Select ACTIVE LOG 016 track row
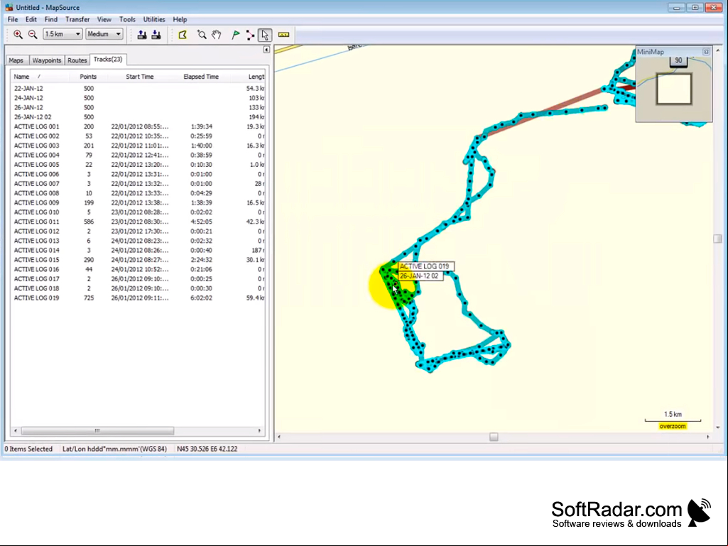The height and width of the screenshot is (546, 728). pyautogui.click(x=138, y=269)
